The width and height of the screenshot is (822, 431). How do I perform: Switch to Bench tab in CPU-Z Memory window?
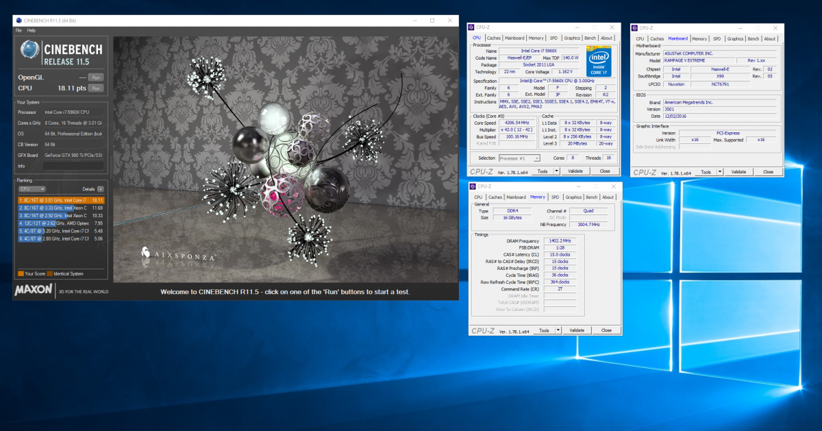pos(592,197)
